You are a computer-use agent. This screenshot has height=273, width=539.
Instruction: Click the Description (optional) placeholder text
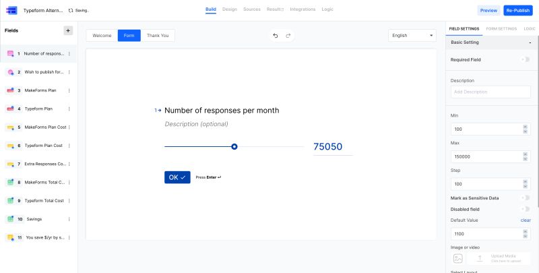(x=196, y=124)
